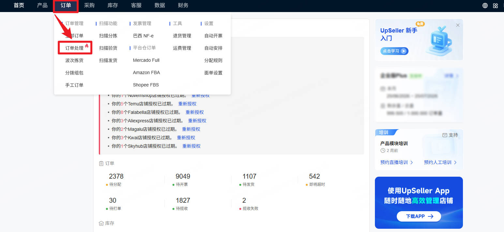Viewport: 504px width, 232px height.
Task: Open the 财务 menu
Action: coord(183,6)
